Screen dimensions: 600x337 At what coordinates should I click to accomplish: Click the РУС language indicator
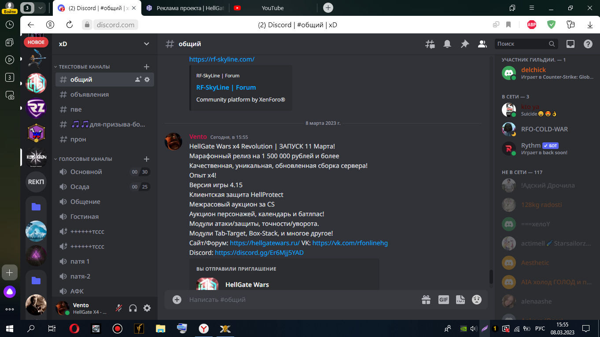click(x=540, y=328)
